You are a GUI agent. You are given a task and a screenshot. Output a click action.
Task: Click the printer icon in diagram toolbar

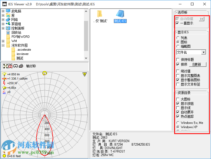click(21, 66)
